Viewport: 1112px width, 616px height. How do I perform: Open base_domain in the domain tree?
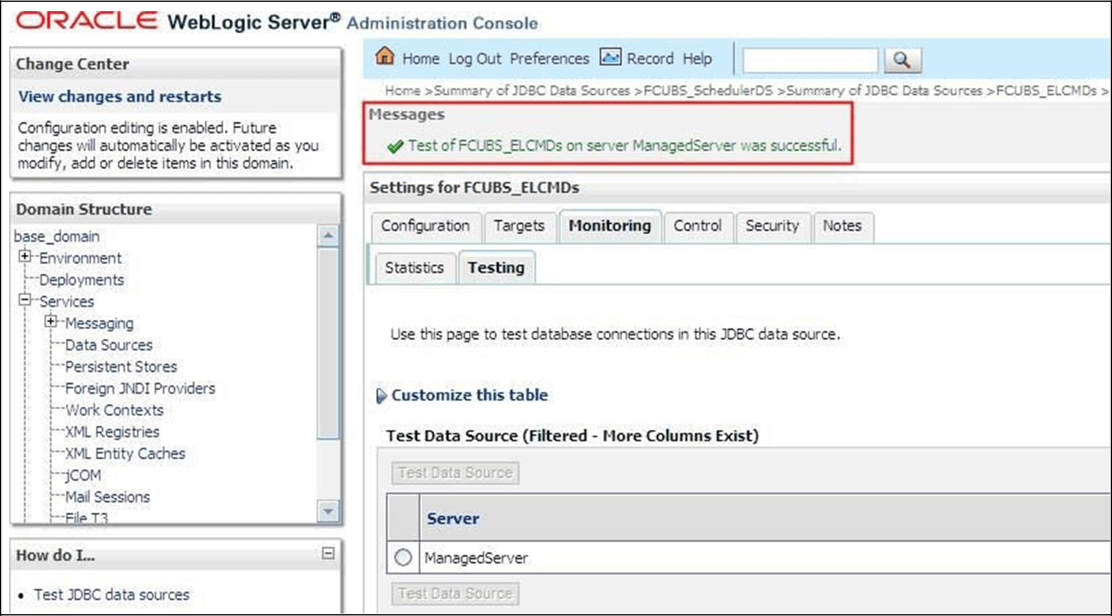click(56, 236)
